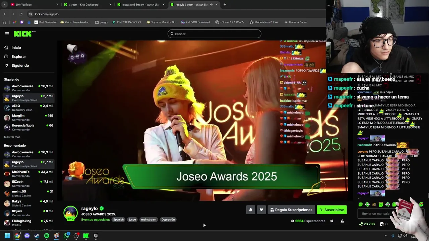Viewport: 429px width, 241px height.
Task: Click the green Suscribirse button
Action: pyautogui.click(x=332, y=210)
